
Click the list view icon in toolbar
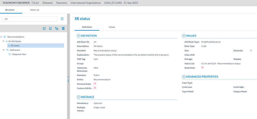(x=63, y=29)
